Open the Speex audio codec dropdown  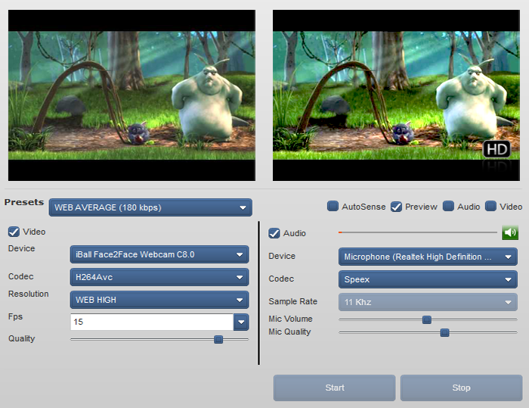[428, 279]
